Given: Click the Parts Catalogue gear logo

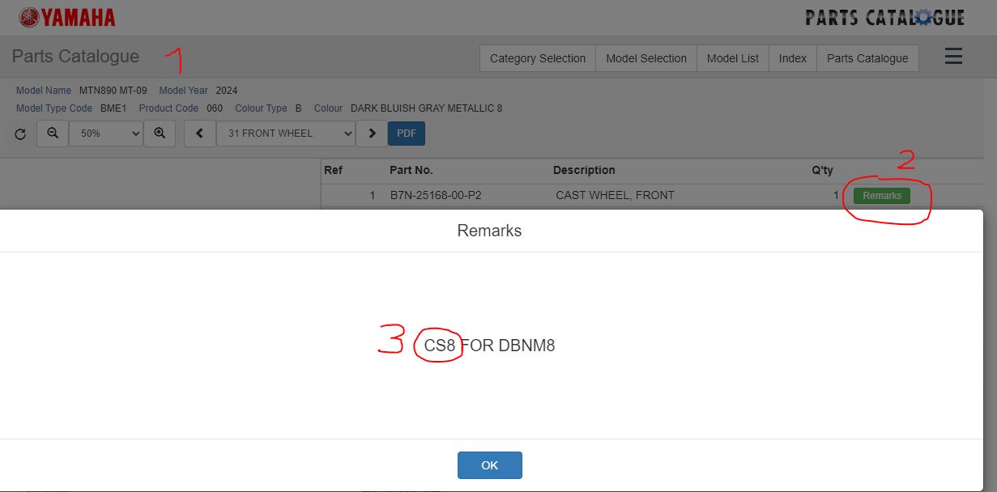Looking at the screenshot, I should [884, 17].
